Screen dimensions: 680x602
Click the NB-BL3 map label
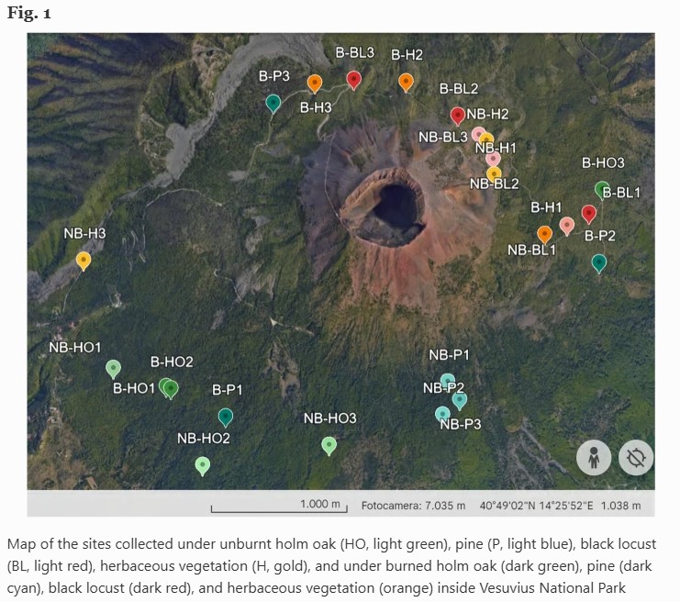[443, 137]
